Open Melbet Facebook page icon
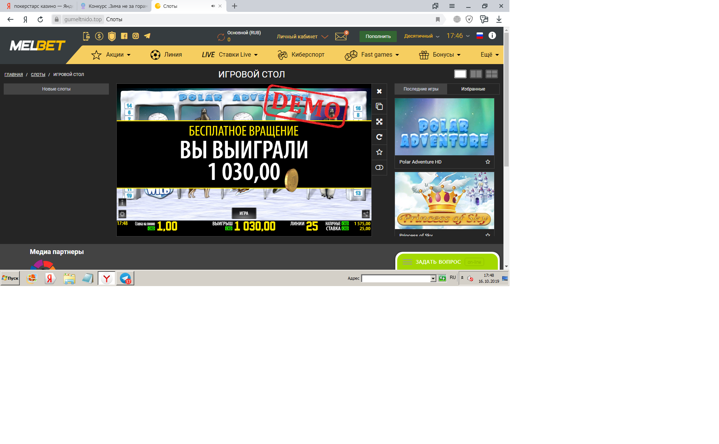This screenshot has height=444, width=719. 124,36
